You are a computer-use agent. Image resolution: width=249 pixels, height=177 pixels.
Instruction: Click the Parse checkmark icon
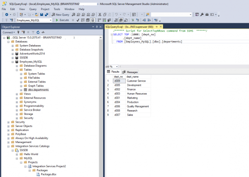(x=78, y=20)
